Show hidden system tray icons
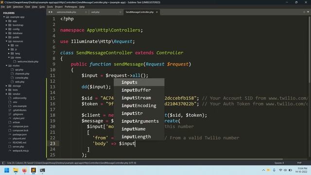The image size is (311, 175). 263,170
